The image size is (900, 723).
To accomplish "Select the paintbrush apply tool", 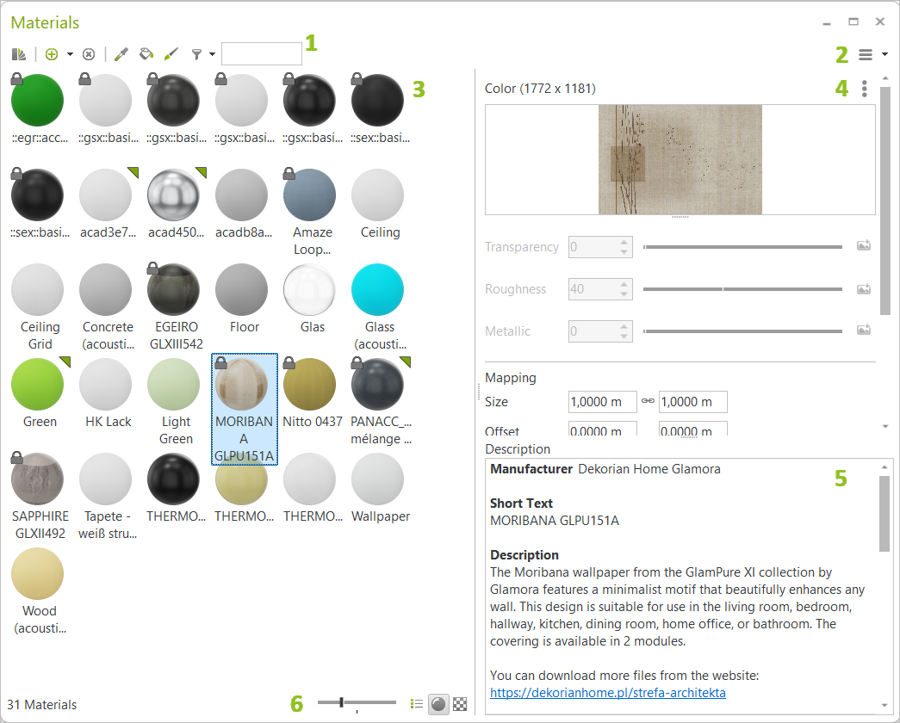I will pos(171,54).
